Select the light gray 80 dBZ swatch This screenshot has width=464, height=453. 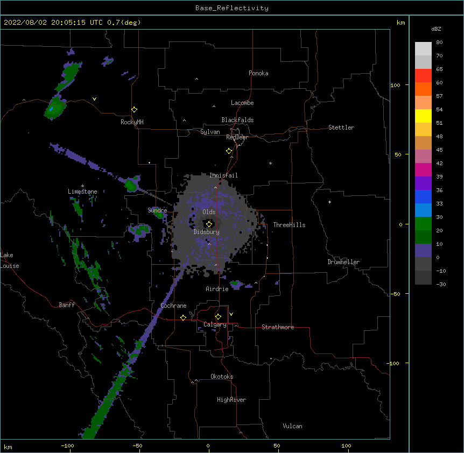pos(423,48)
